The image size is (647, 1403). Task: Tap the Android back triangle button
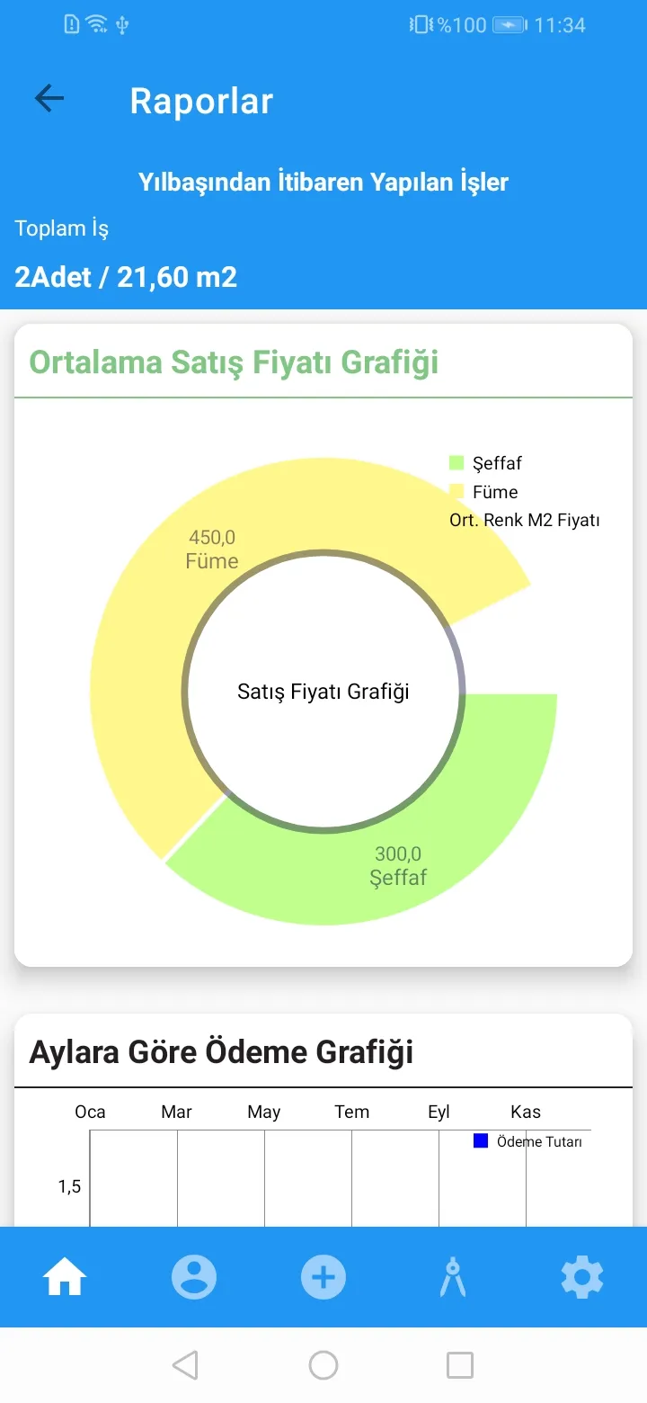click(185, 1365)
